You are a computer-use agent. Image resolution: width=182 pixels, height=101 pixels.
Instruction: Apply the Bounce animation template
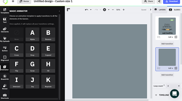[48, 34]
